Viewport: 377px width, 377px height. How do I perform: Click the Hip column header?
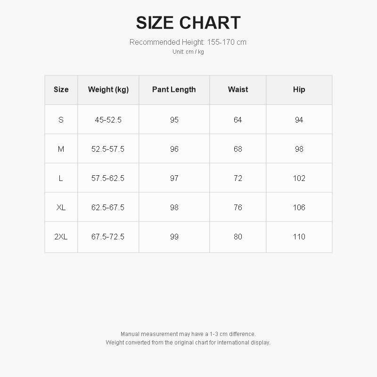click(x=299, y=90)
